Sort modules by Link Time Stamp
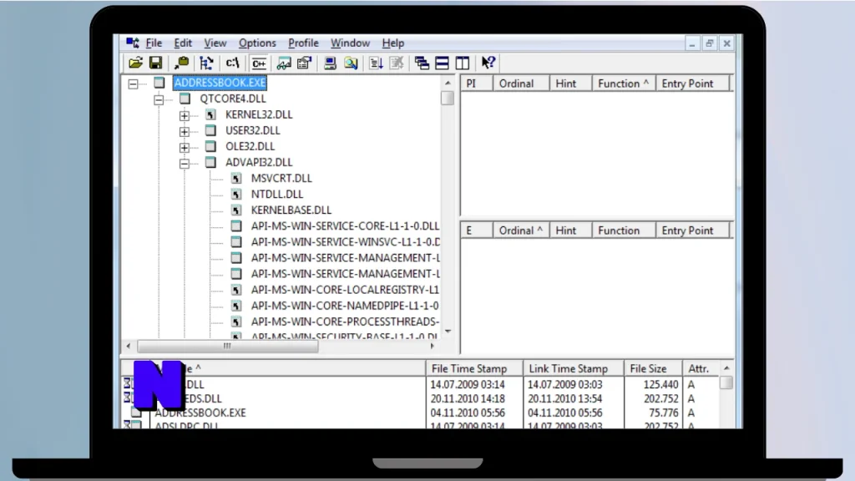The image size is (855, 481). tap(573, 368)
